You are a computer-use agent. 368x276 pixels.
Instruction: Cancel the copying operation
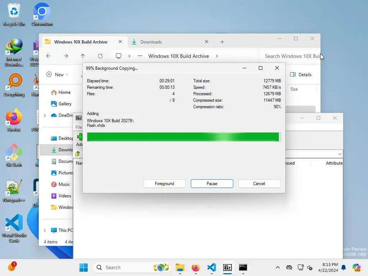[259, 184]
